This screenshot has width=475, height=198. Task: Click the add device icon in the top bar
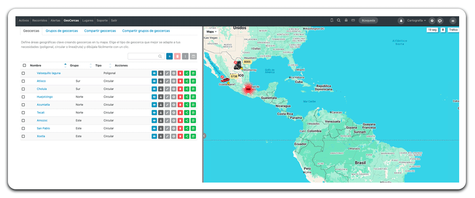coord(332,20)
